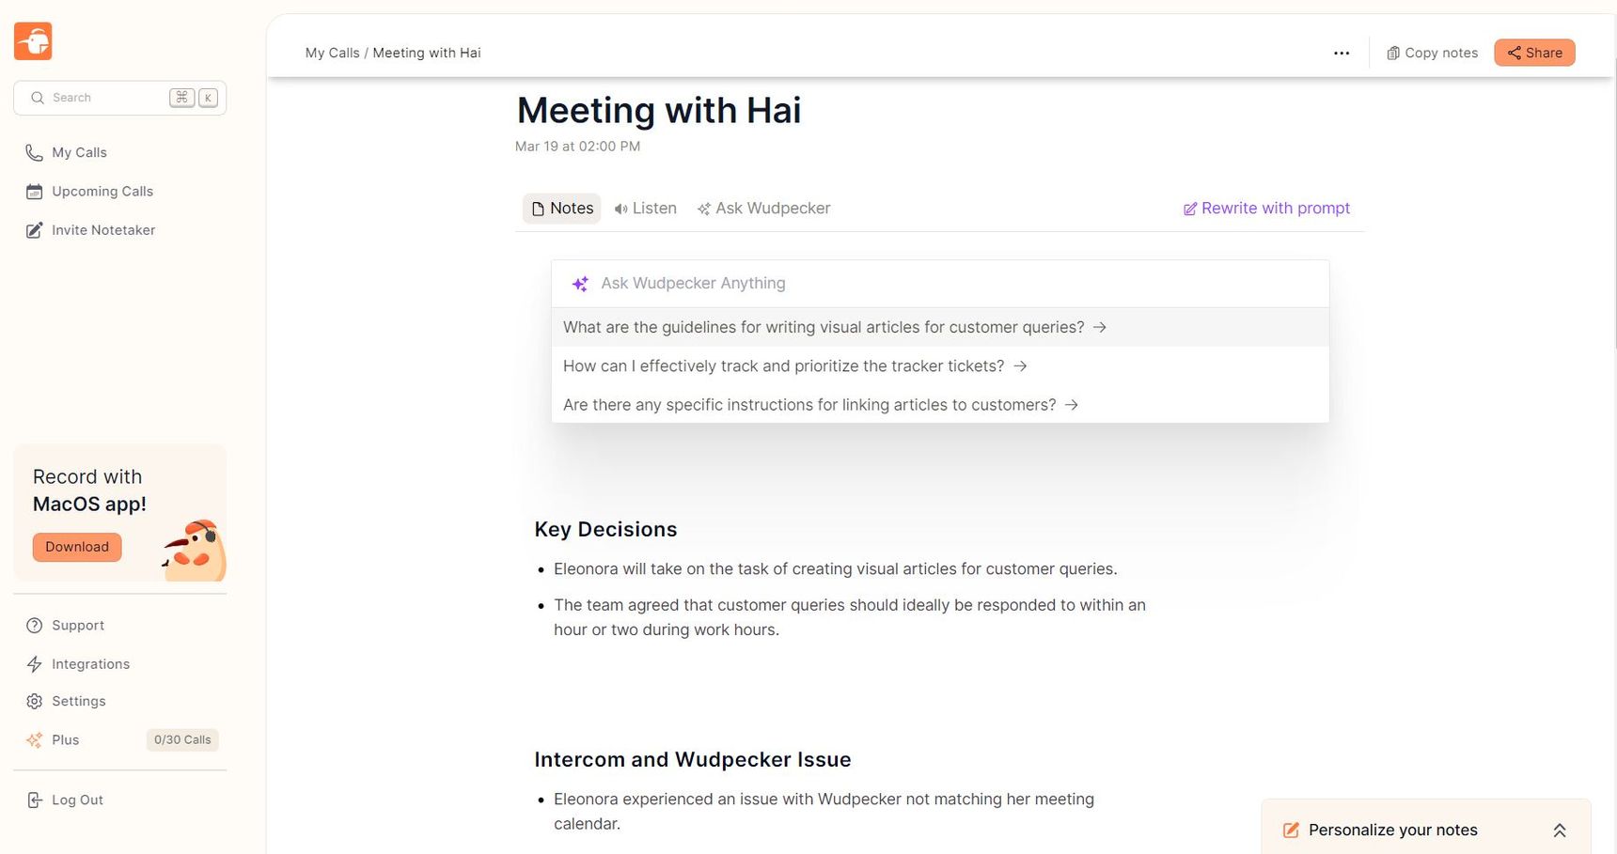The width and height of the screenshot is (1617, 854).
Task: Click bullet about responding within an hour
Action: pyautogui.click(x=849, y=618)
